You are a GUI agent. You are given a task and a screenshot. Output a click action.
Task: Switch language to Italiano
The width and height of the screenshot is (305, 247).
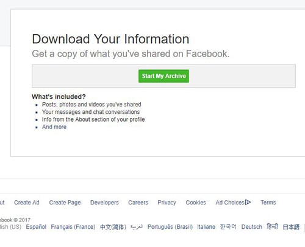(206, 227)
